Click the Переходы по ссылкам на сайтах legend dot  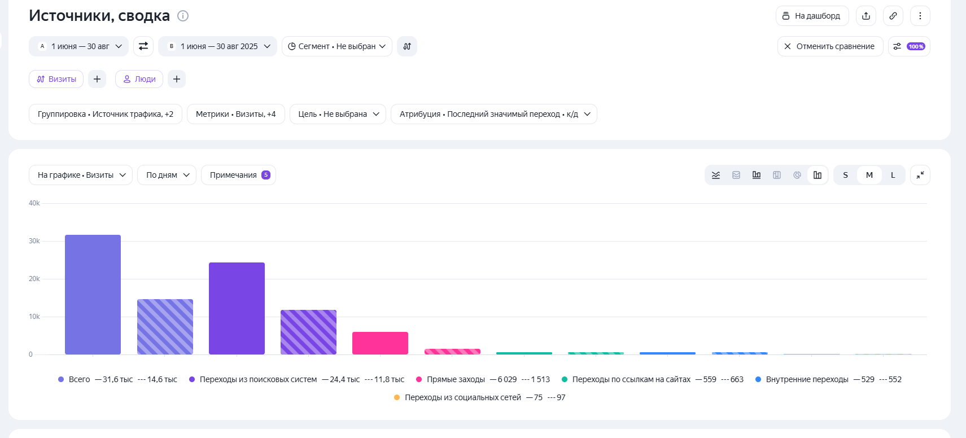click(565, 379)
